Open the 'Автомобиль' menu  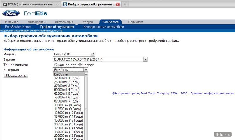click(36, 22)
